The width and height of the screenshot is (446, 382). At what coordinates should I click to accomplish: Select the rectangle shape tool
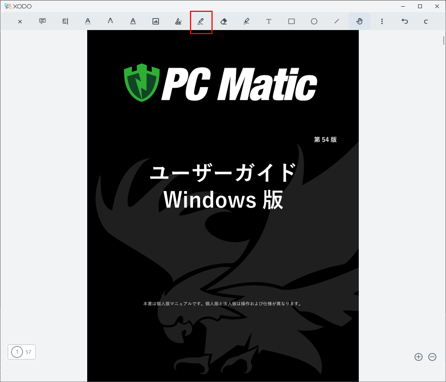point(291,21)
